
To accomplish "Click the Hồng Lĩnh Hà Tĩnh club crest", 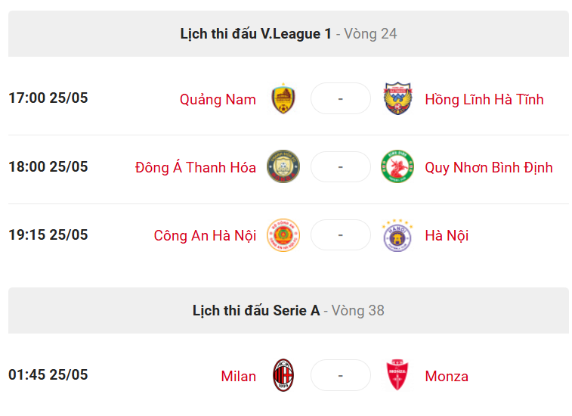I will coord(397,98).
